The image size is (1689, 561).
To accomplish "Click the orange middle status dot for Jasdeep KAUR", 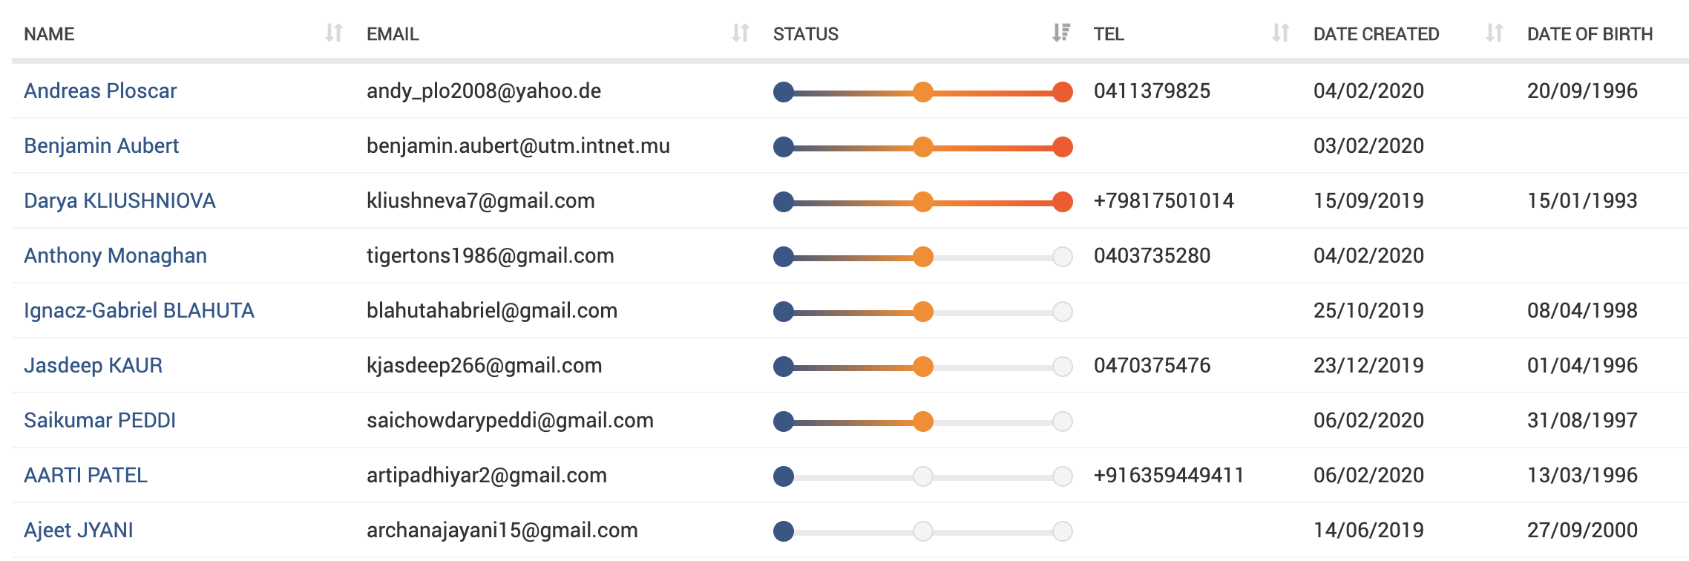I will pos(923,367).
